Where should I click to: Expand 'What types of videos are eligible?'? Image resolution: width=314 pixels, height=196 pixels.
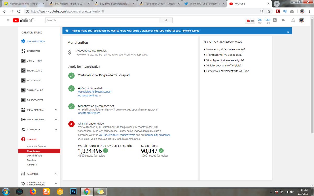tap(225, 60)
